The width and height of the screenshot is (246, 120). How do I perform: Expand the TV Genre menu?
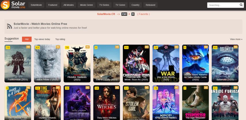click(x=120, y=5)
